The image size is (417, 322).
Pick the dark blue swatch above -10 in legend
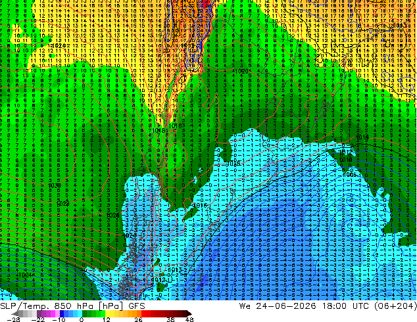coord(62,314)
